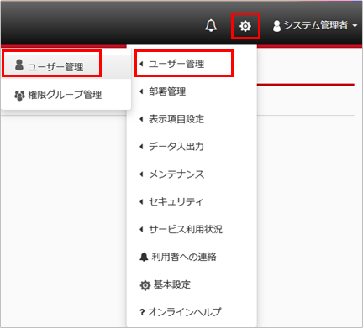363x328 pixels.
Task: Open the settings gear menu in header
Action: tap(245, 26)
